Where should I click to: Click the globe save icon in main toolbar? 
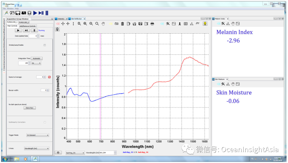[x=29, y=13]
